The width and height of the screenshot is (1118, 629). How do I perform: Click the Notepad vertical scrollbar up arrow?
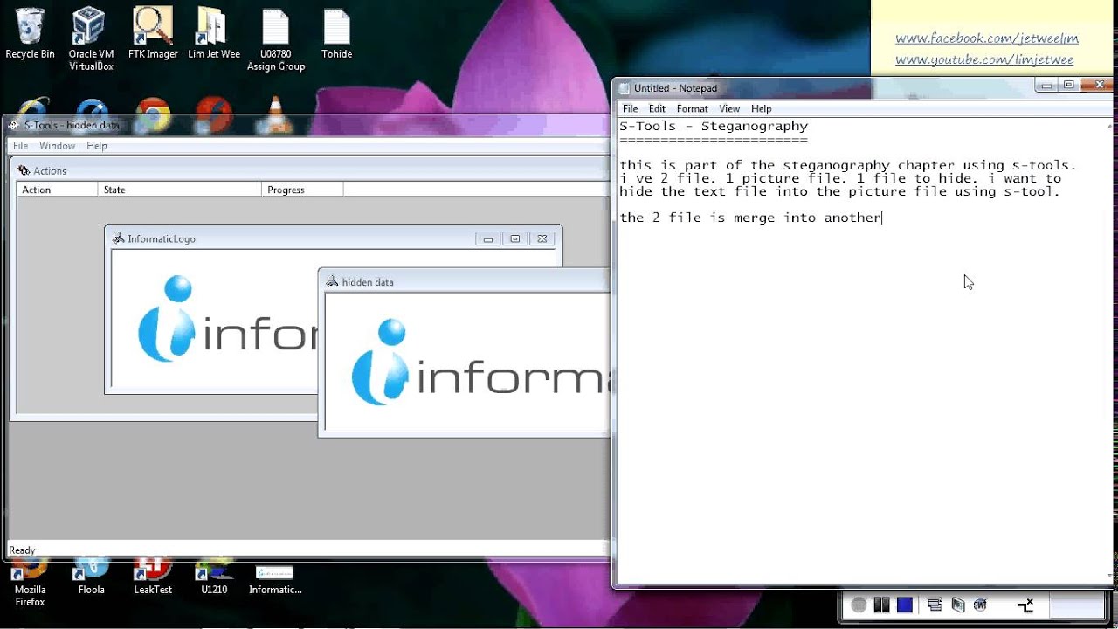[1109, 127]
